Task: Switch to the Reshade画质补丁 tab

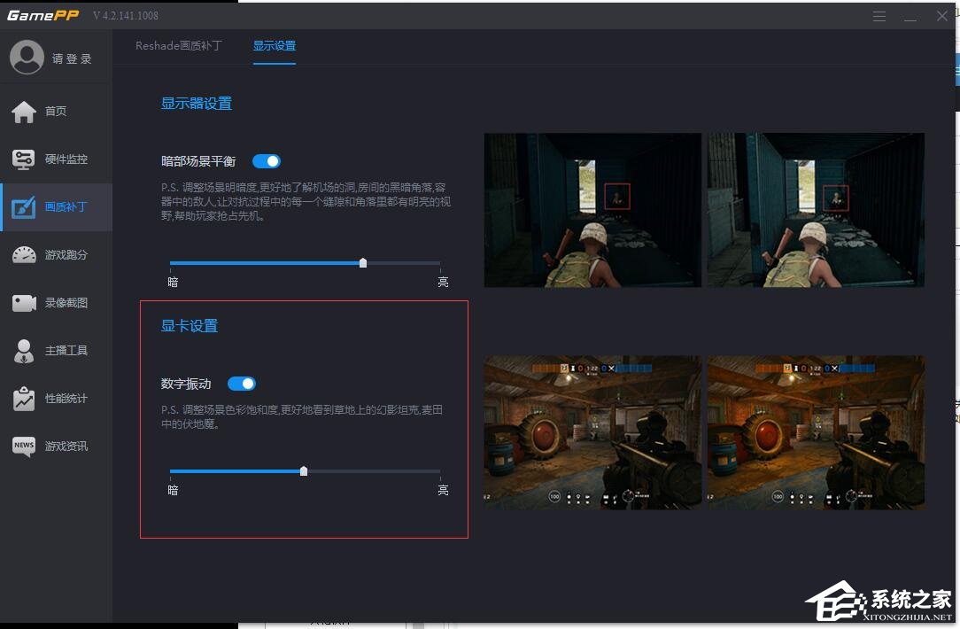Action: [x=177, y=44]
